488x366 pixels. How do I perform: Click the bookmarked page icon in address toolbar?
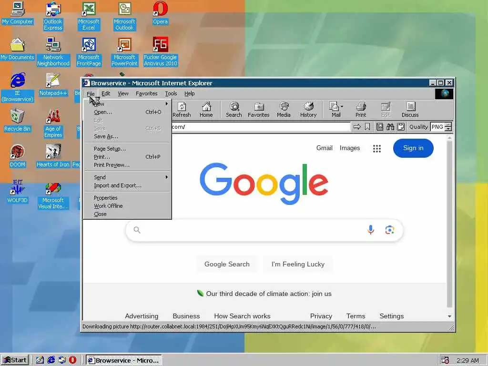[x=380, y=127]
